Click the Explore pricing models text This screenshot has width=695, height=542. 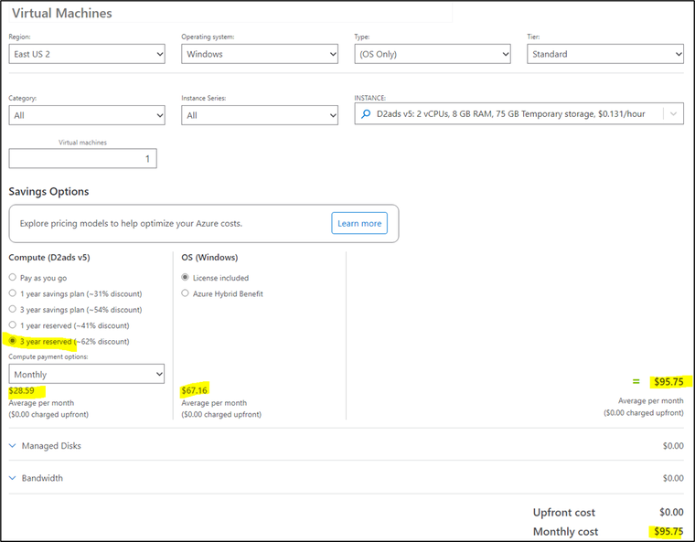131,223
